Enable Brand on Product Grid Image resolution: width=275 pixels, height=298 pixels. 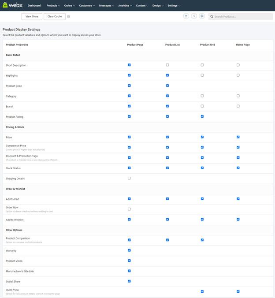[x=202, y=106]
